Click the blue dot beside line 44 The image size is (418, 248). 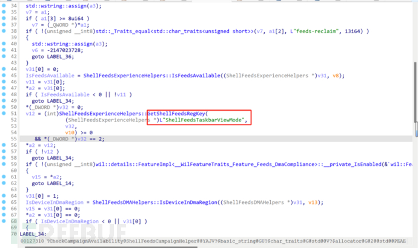click(4, 69)
